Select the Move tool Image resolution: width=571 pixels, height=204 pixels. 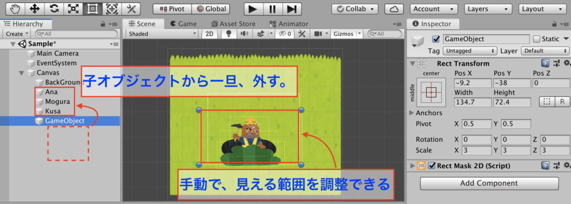click(35, 9)
